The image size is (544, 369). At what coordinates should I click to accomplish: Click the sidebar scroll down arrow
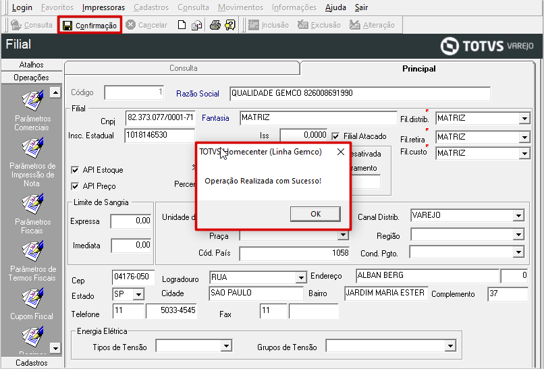point(55,347)
